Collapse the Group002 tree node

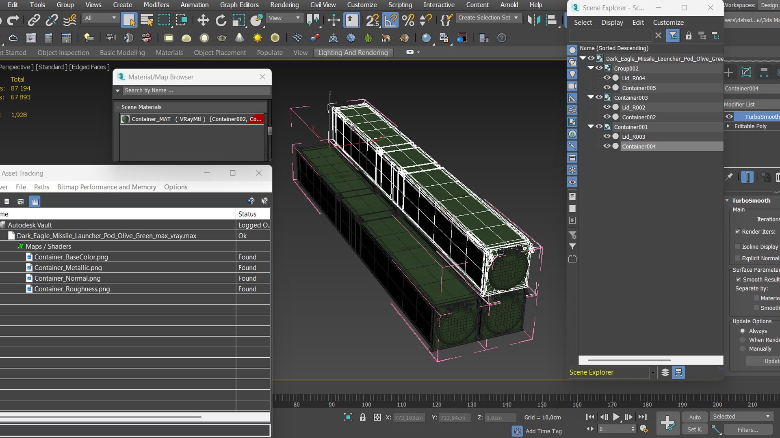coord(591,68)
